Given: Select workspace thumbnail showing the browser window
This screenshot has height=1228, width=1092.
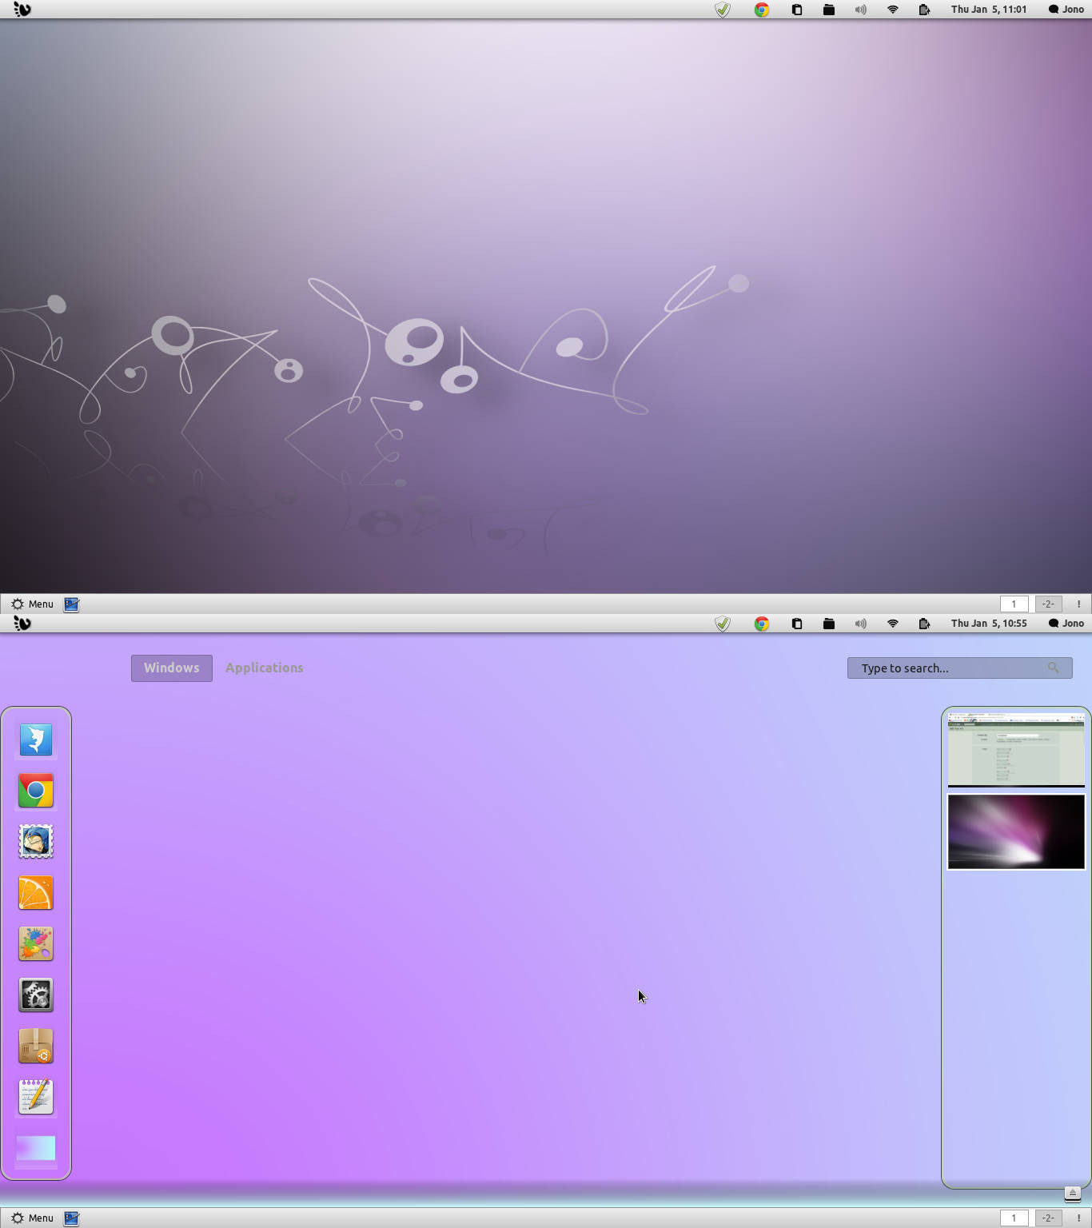Looking at the screenshot, I should click(x=1016, y=749).
